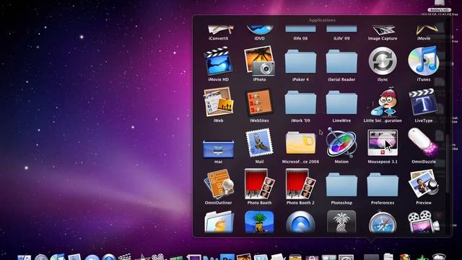The height and width of the screenshot is (260, 462).
Task: Open iMovie HD from the Applications stack
Action: coord(218,61)
